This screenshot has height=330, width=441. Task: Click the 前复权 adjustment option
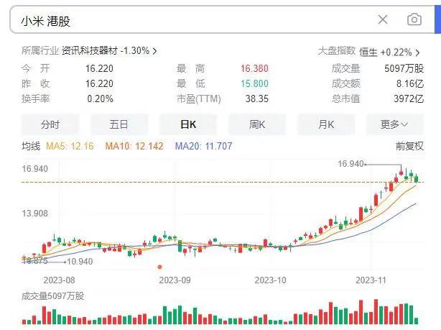(409, 146)
